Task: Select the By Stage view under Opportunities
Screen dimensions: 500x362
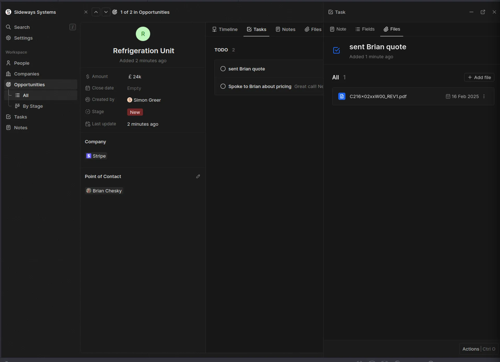Action: (x=33, y=106)
